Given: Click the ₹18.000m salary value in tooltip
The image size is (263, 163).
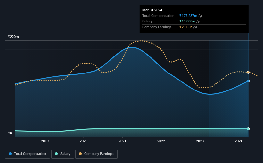Looking at the screenshot, I should click(x=187, y=21).
